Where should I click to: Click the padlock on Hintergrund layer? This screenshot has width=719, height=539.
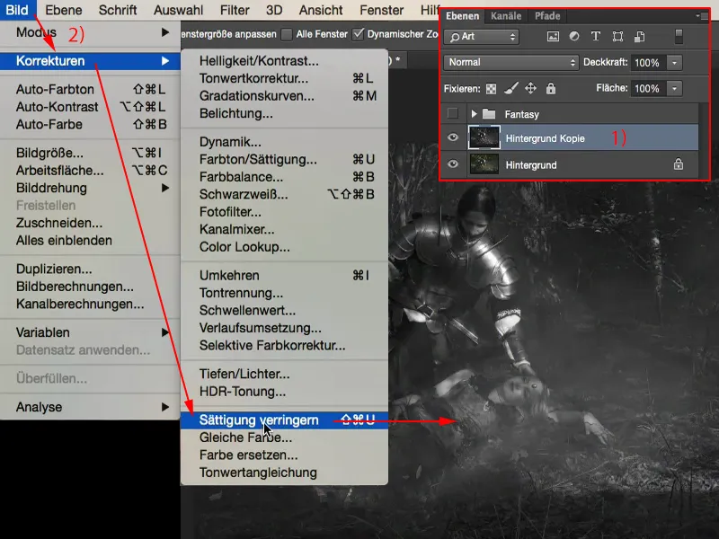click(679, 164)
